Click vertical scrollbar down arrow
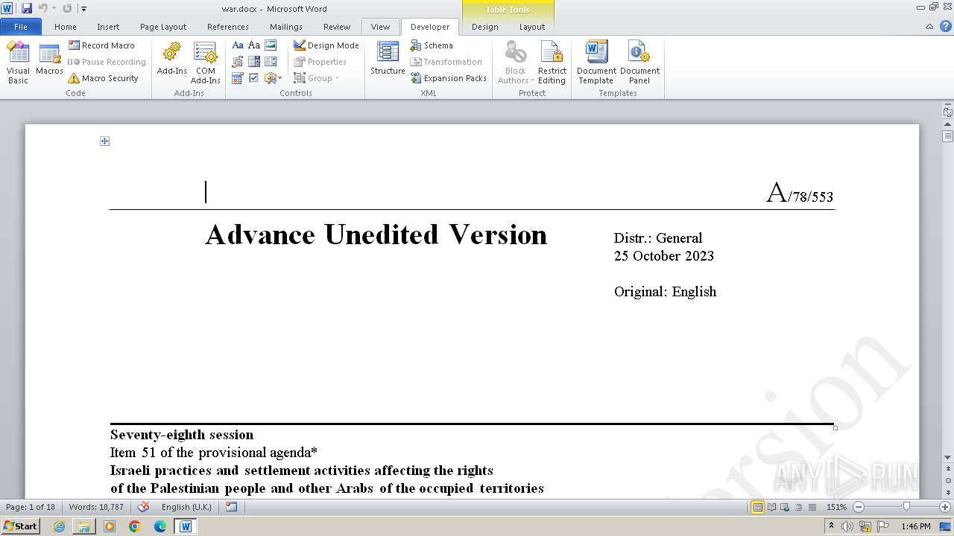Viewport: 954px width, 536px height. point(948,457)
